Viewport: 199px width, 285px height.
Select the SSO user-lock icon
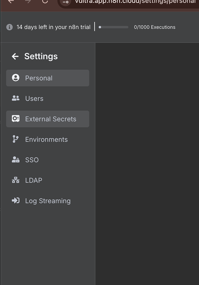coord(16,160)
